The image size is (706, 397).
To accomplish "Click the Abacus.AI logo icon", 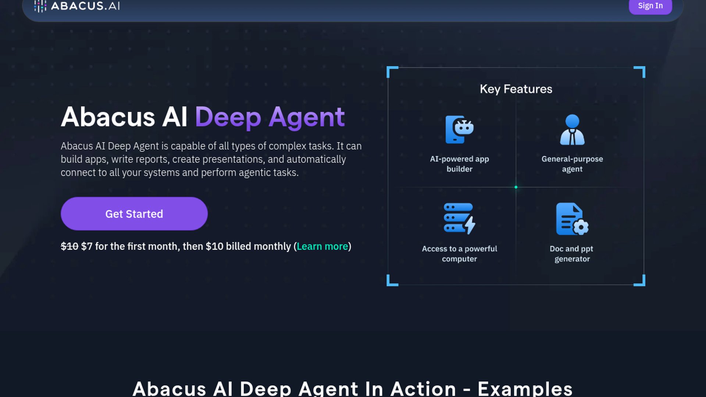I will (x=40, y=6).
